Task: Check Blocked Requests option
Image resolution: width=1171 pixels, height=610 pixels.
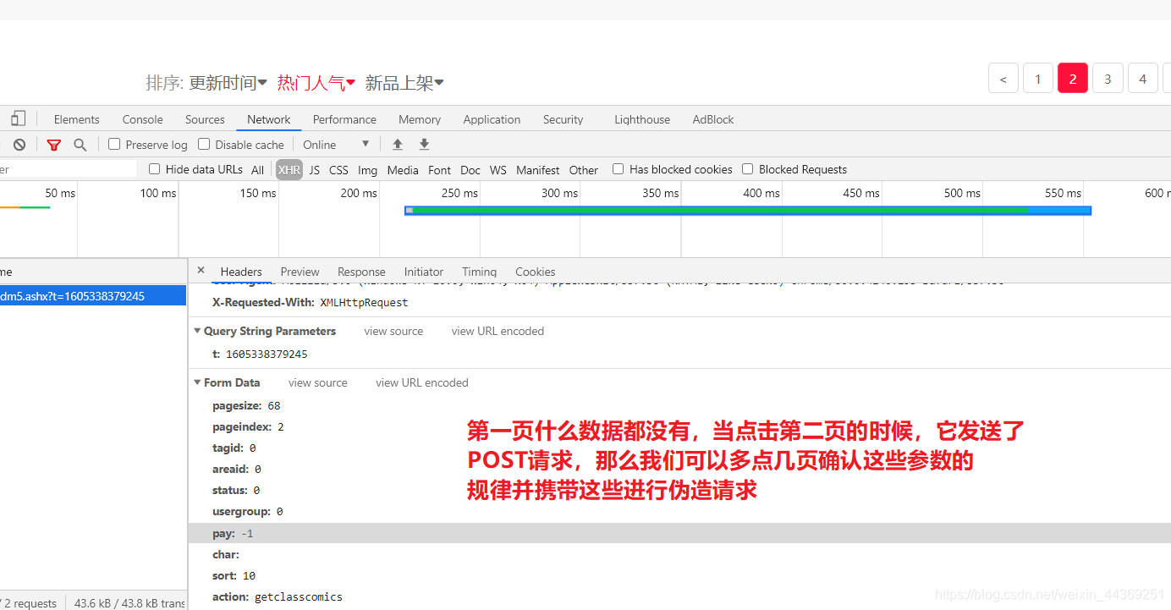Action: (747, 169)
